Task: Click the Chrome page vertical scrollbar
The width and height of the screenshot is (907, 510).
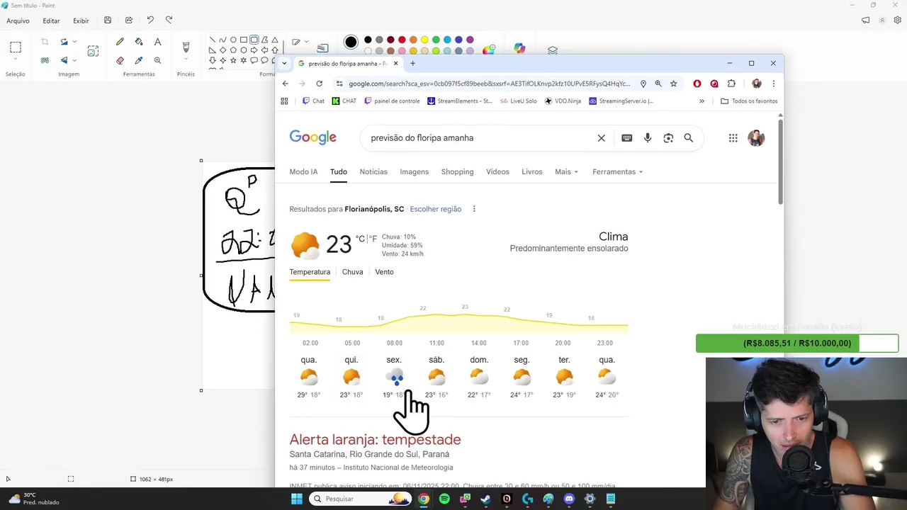Action: click(x=780, y=163)
